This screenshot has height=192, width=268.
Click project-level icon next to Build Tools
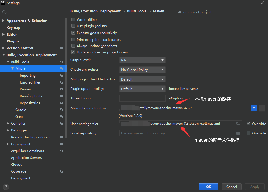click(62, 62)
